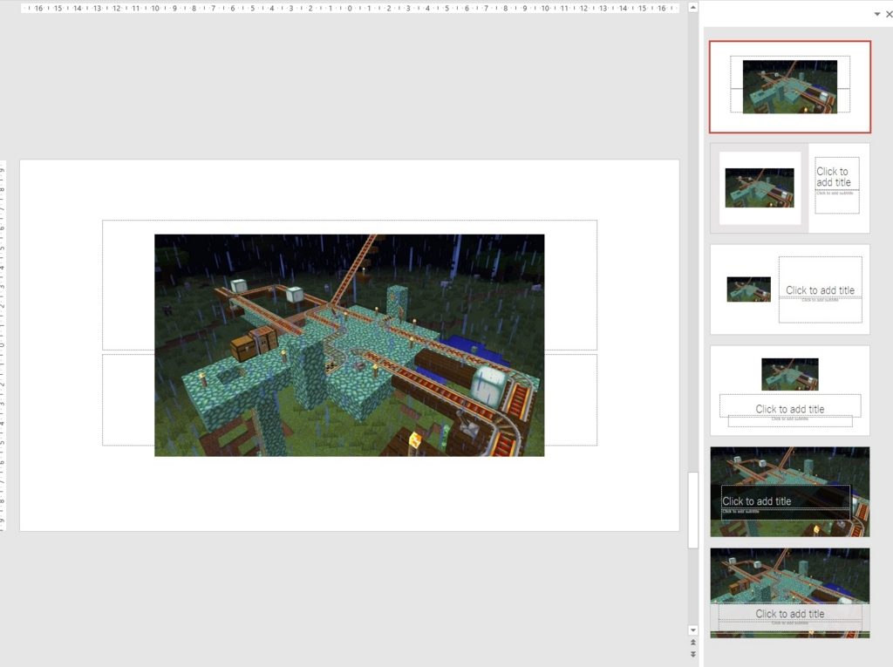The height and width of the screenshot is (667, 893).
Task: Select the Minecraft picture on the slide
Action: click(x=349, y=345)
